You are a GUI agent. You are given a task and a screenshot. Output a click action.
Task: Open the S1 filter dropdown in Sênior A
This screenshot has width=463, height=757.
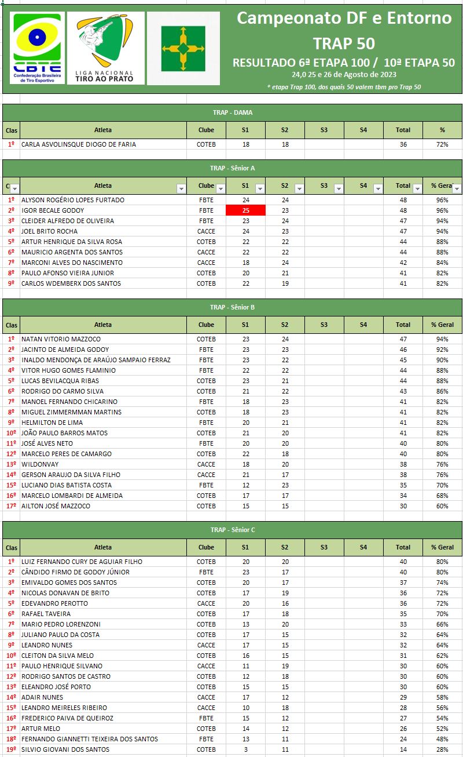pyautogui.click(x=260, y=188)
